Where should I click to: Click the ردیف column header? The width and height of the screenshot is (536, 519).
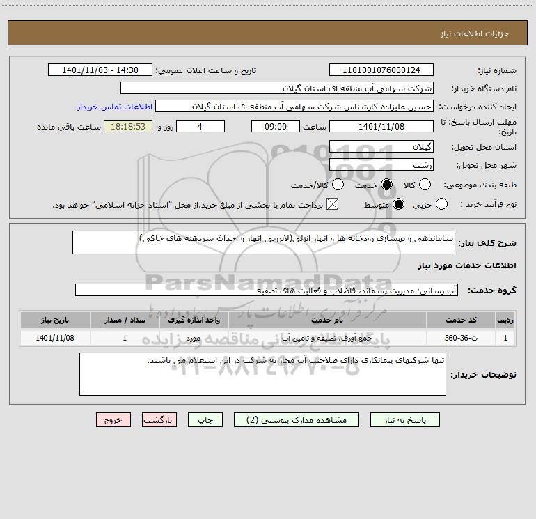(505, 320)
